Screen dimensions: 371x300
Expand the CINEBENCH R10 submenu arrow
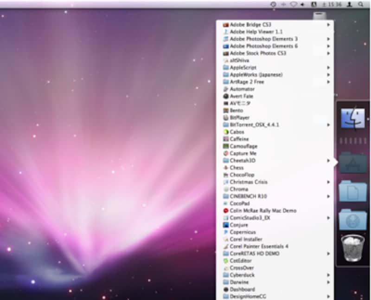(328, 196)
